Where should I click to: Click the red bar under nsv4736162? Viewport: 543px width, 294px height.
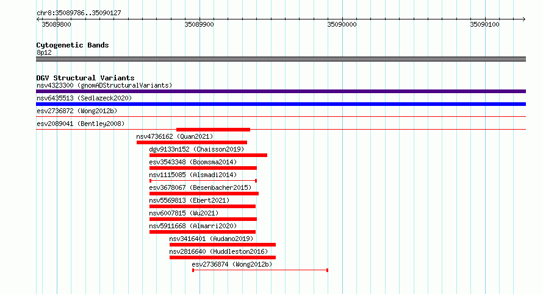[192, 142]
